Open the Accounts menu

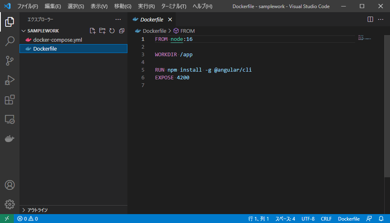[9, 185]
